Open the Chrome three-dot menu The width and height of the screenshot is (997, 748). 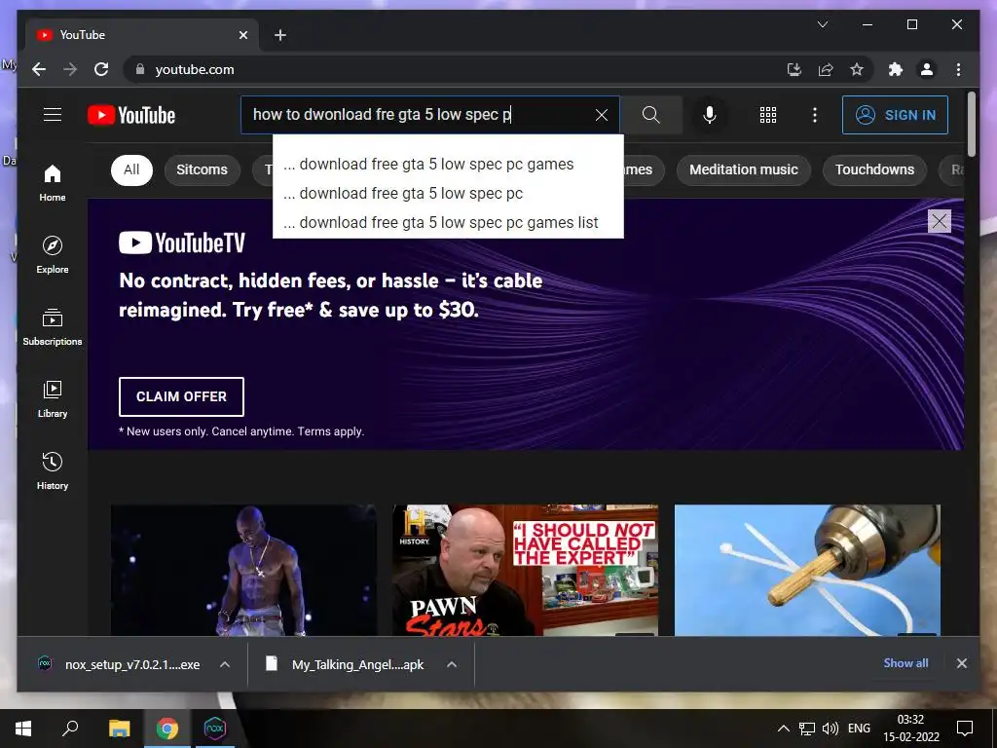(958, 69)
